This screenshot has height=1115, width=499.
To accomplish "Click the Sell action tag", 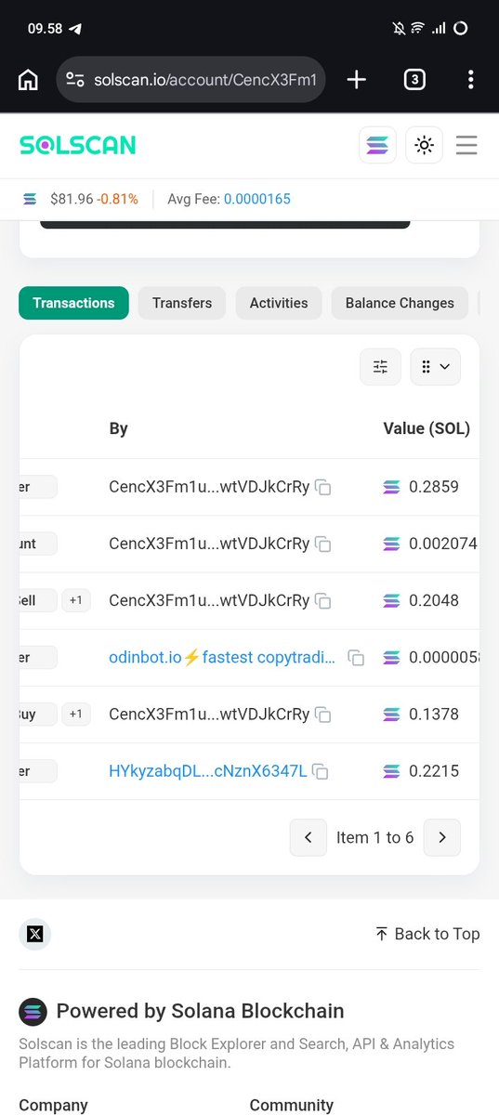I will click(38, 600).
